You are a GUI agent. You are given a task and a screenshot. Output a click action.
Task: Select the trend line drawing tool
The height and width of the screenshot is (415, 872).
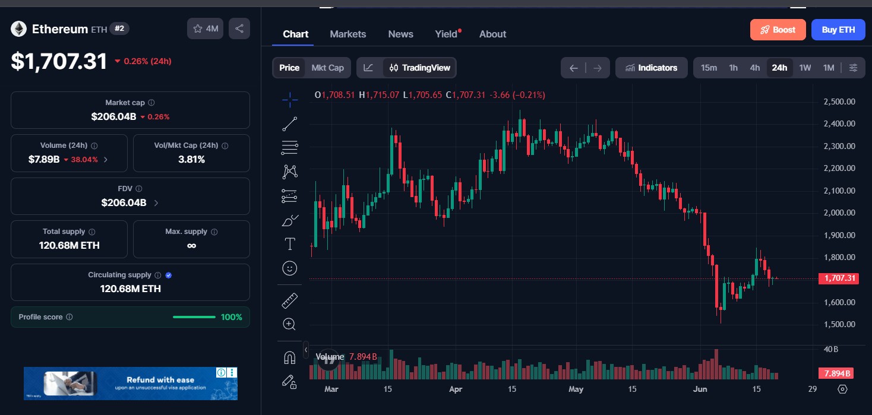pos(289,123)
